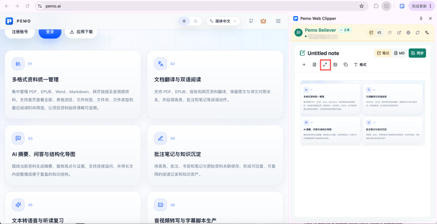Click the 注册账号 register button

(20, 31)
